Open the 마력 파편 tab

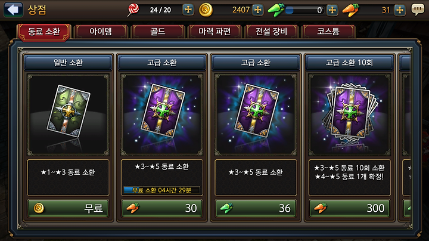(214, 32)
